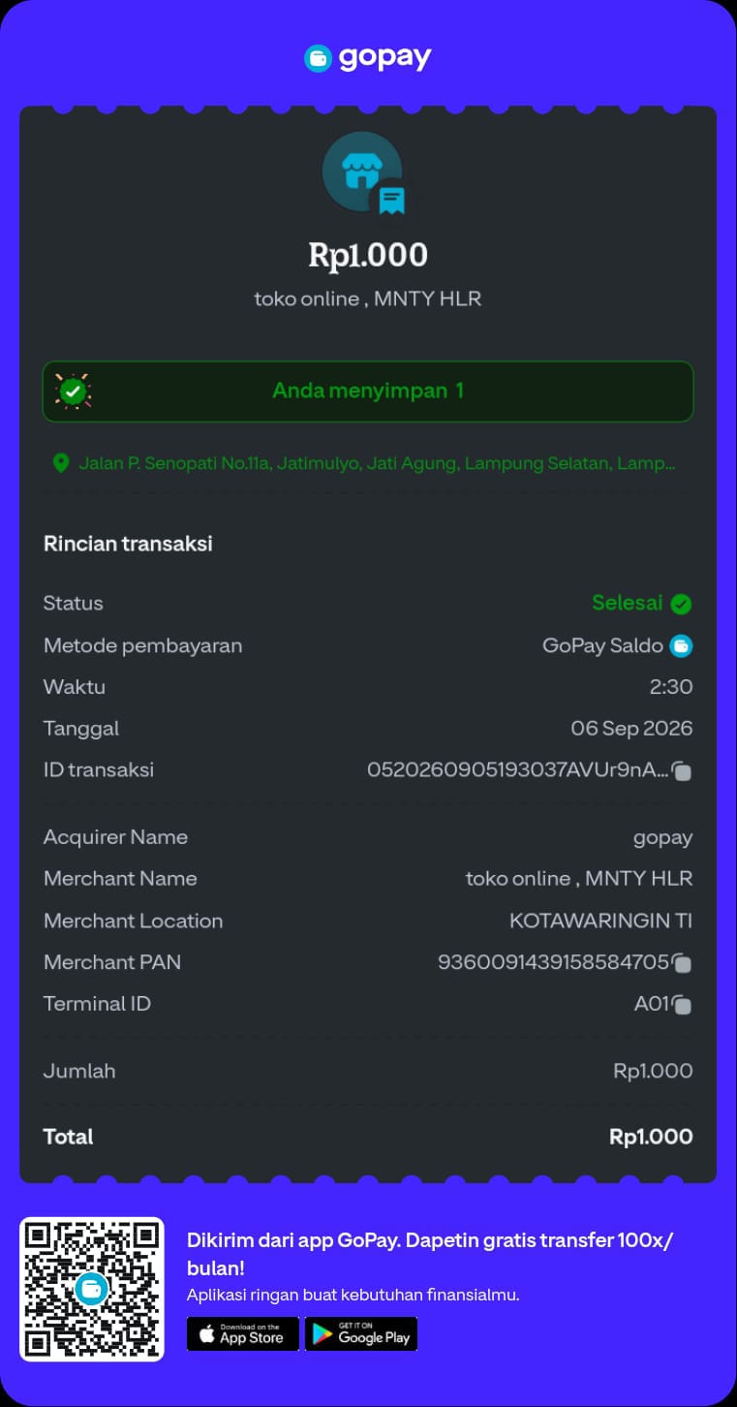Tap the Rincian transaksi section header

128,544
